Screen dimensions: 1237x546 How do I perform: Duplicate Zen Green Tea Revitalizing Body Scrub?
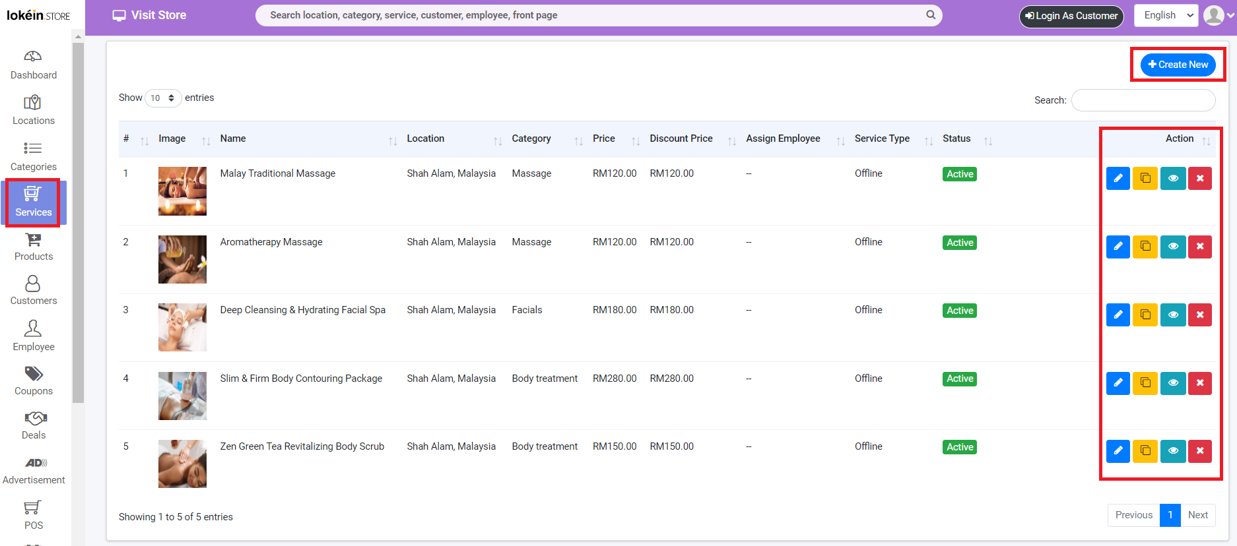click(1145, 451)
